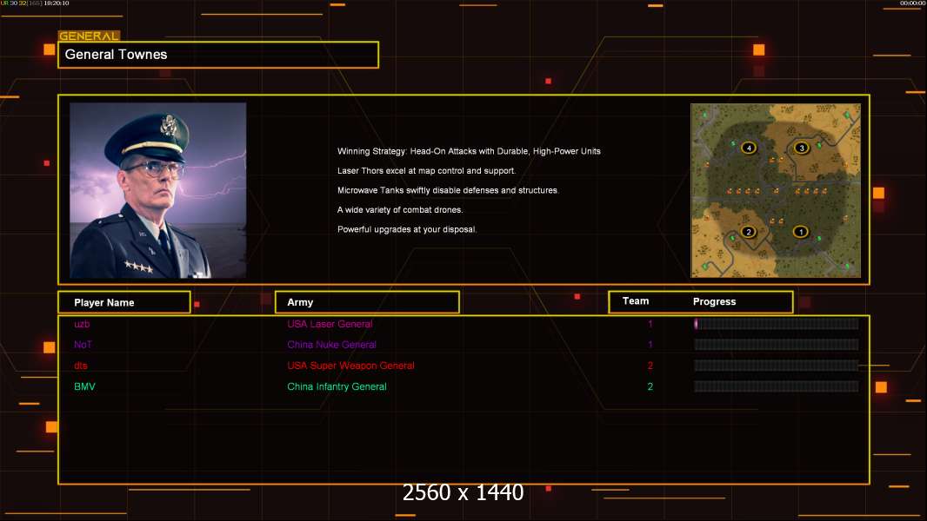This screenshot has width=927, height=521.
Task: Click the Powerful upgrades description line
Action: (x=407, y=229)
